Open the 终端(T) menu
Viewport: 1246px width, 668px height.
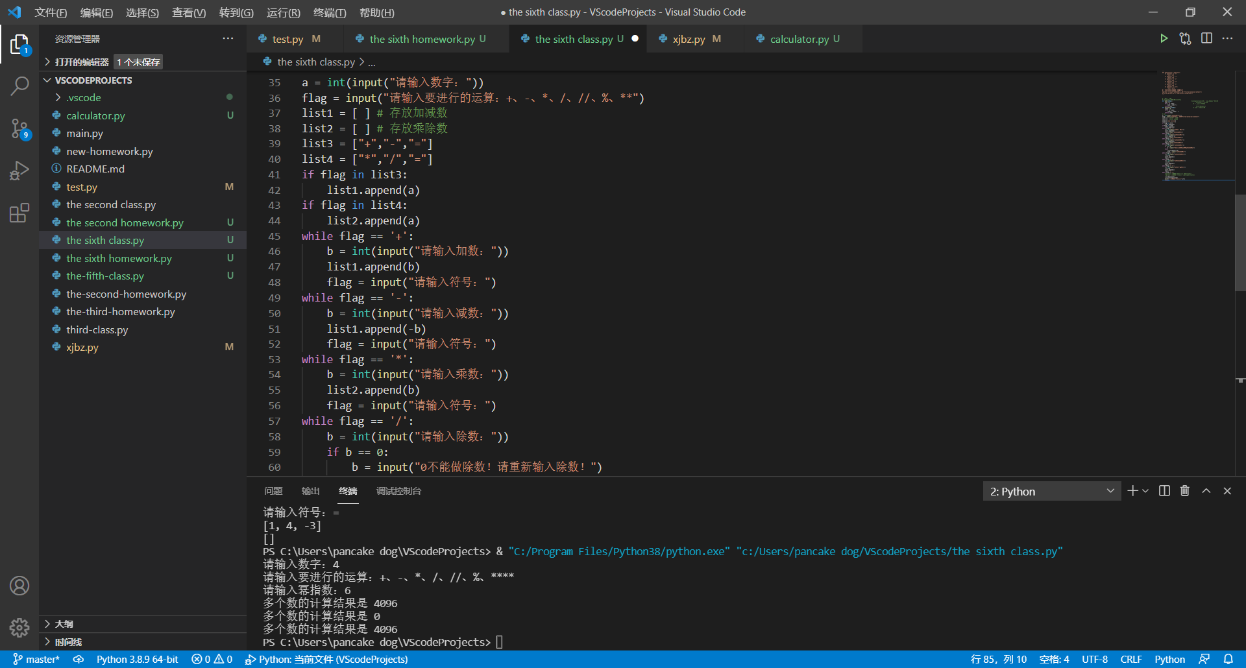point(330,12)
